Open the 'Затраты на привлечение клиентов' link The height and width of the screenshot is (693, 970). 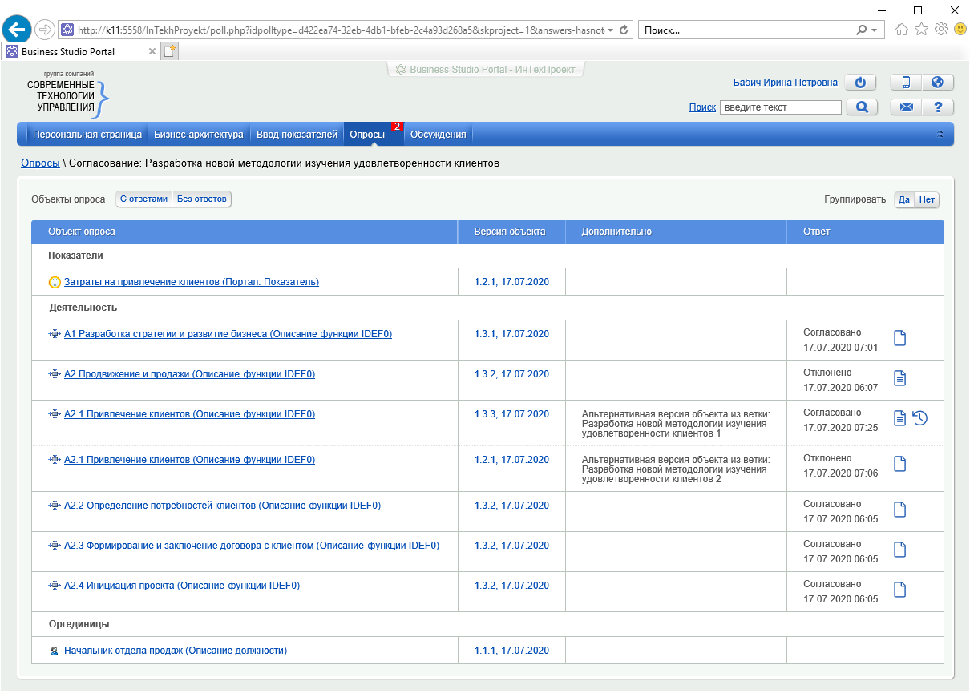[x=192, y=282]
